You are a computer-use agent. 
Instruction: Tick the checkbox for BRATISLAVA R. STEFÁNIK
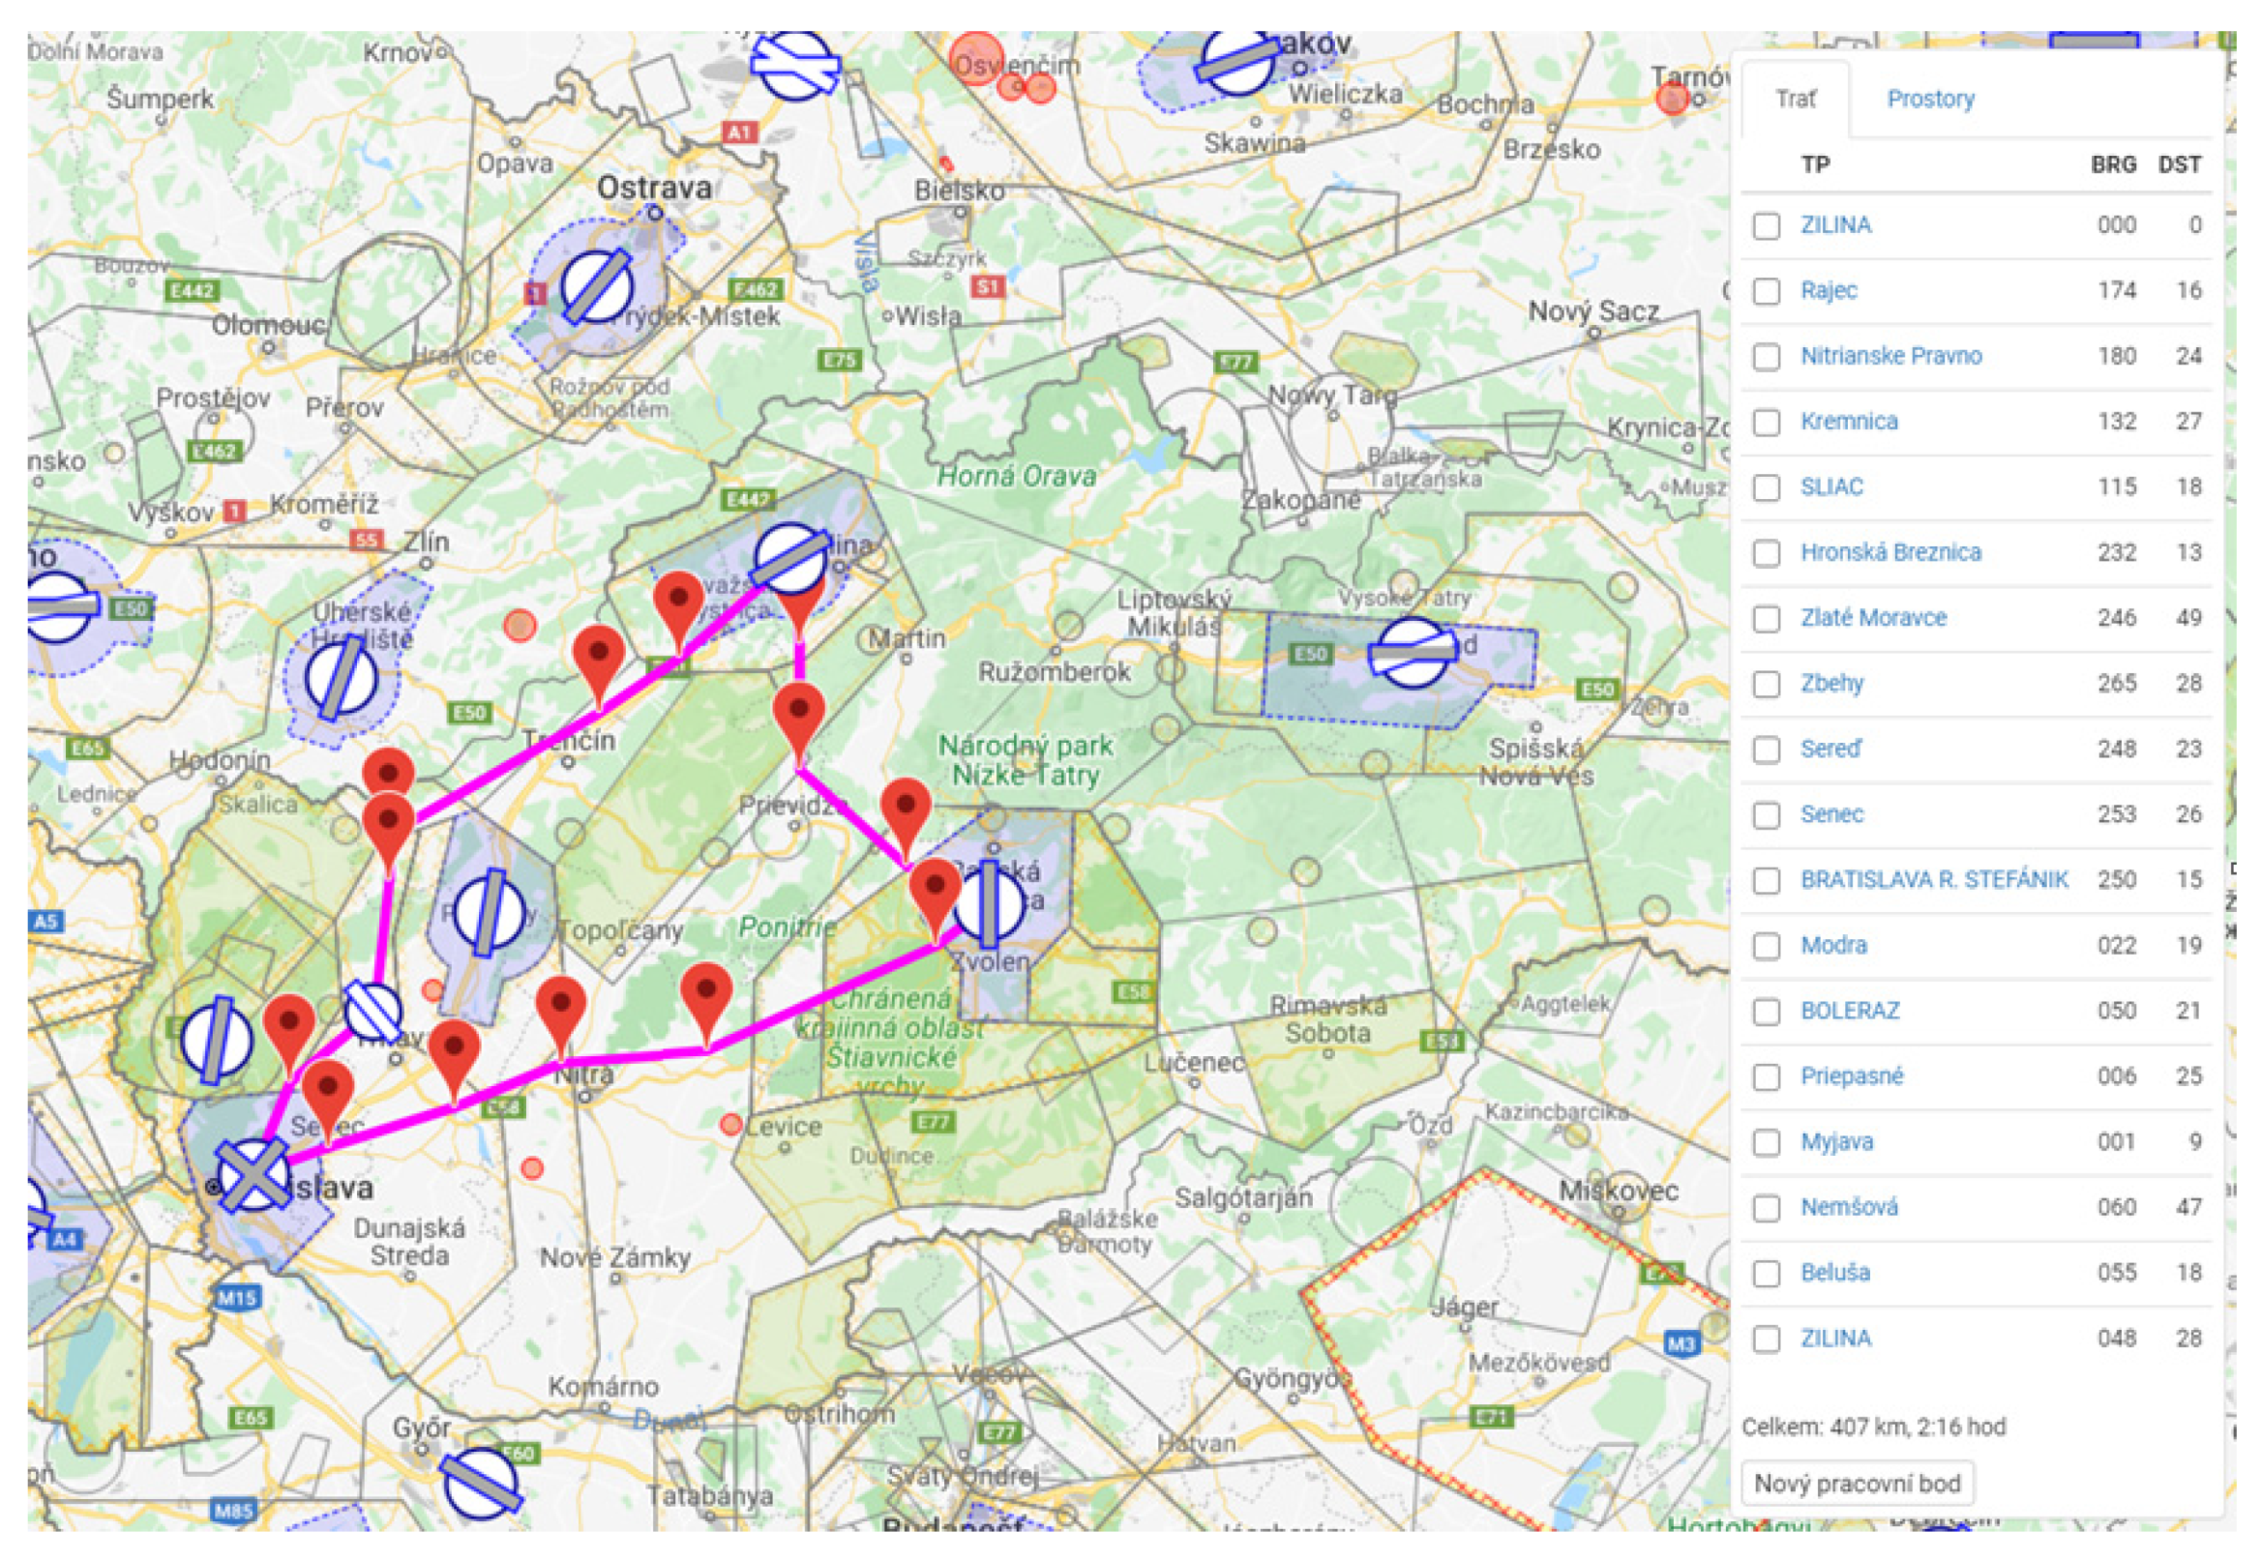click(1766, 881)
